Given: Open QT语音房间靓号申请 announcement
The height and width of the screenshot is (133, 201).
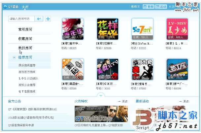Looking at the screenshot, I should [21, 125].
